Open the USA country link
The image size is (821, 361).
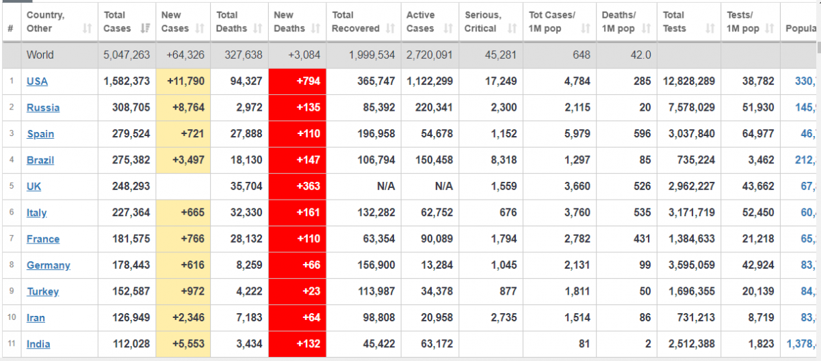(37, 81)
